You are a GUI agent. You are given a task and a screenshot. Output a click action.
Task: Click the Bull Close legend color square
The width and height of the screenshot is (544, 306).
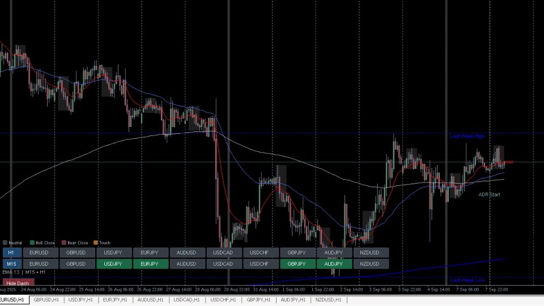pyautogui.click(x=32, y=243)
